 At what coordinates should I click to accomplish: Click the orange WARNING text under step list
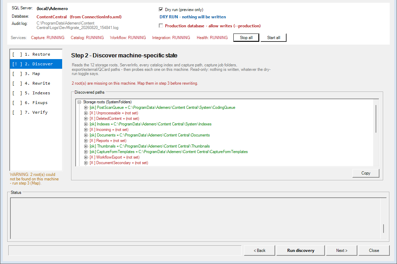pyautogui.click(x=35, y=179)
